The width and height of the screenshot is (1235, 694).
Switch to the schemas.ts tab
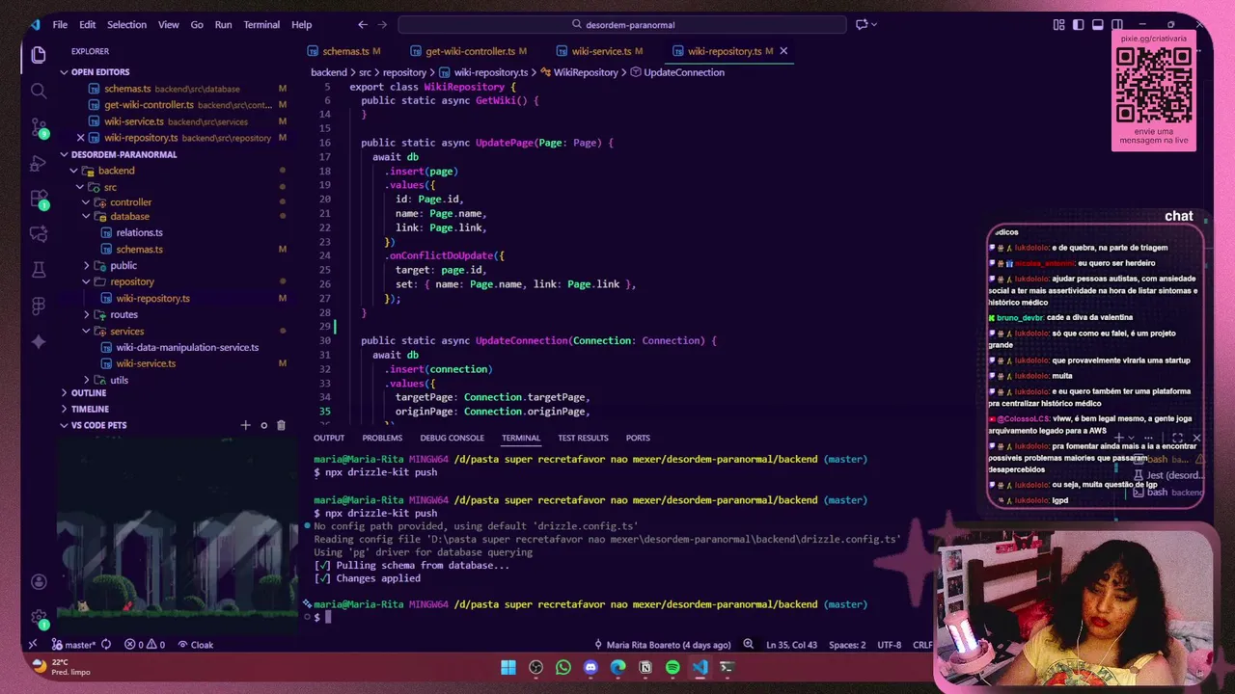point(344,51)
